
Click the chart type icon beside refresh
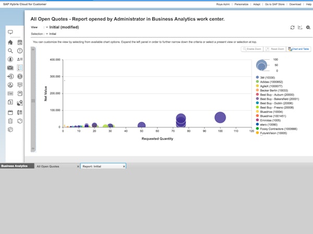(x=300, y=27)
